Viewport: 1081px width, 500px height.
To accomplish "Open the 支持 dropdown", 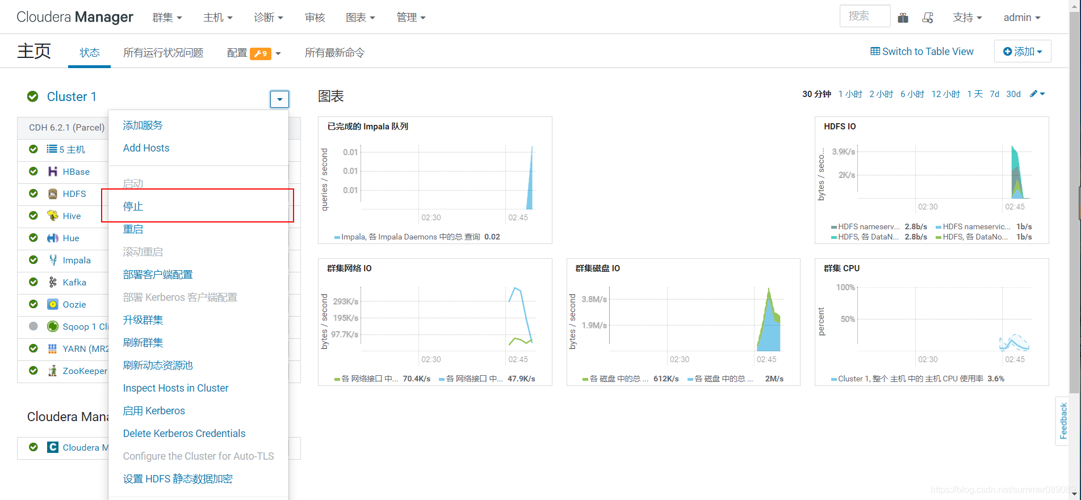I will [x=967, y=18].
